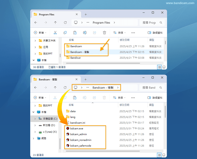Screen dimensions: 197x159
Task: Select the lang folder
Action: pos(71,117)
